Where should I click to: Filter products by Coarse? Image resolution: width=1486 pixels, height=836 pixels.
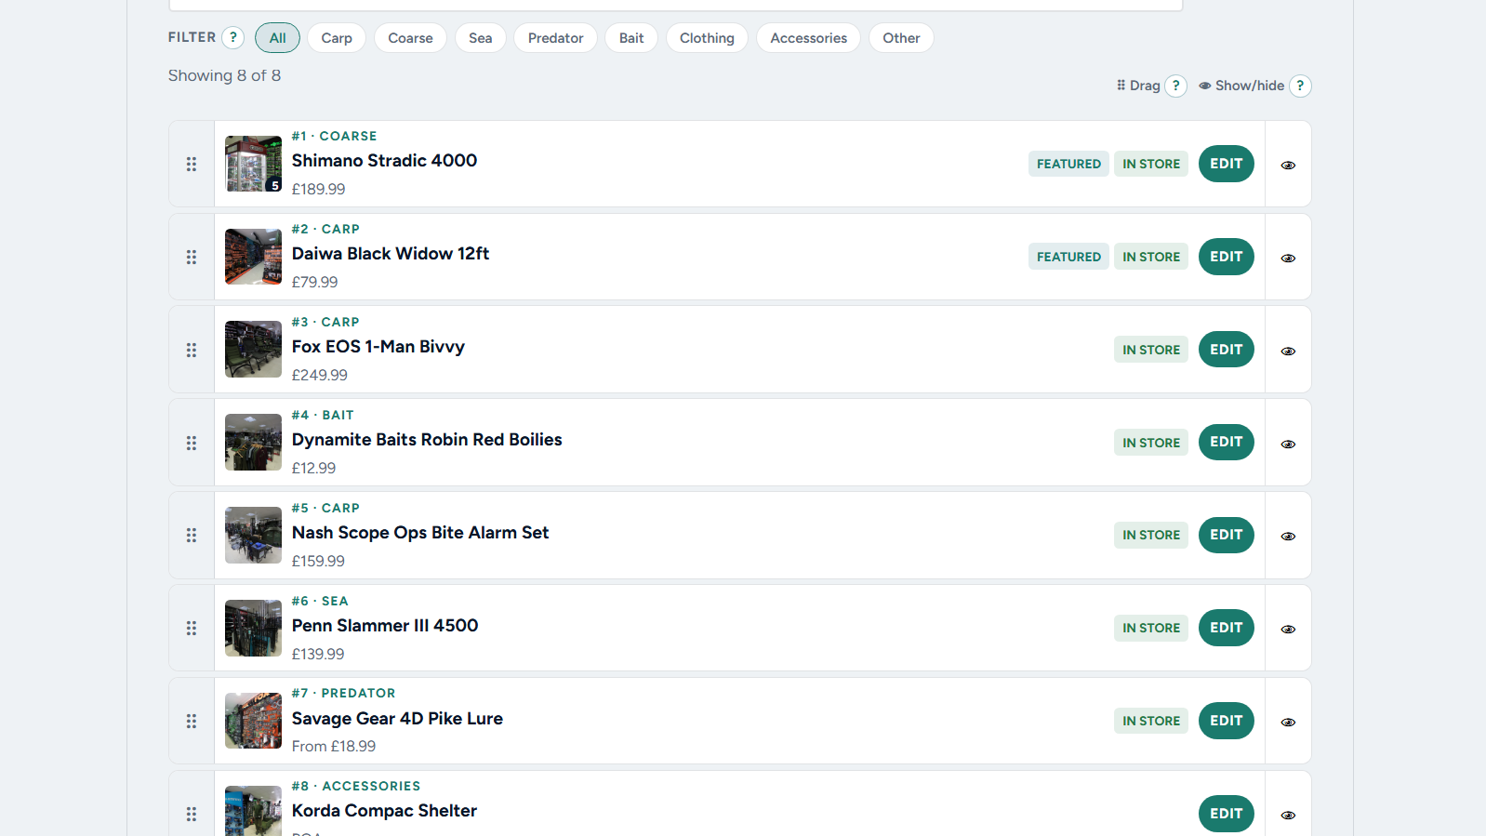[x=410, y=38]
